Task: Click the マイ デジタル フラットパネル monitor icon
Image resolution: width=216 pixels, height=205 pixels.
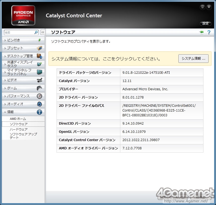Action: tap(39, 72)
